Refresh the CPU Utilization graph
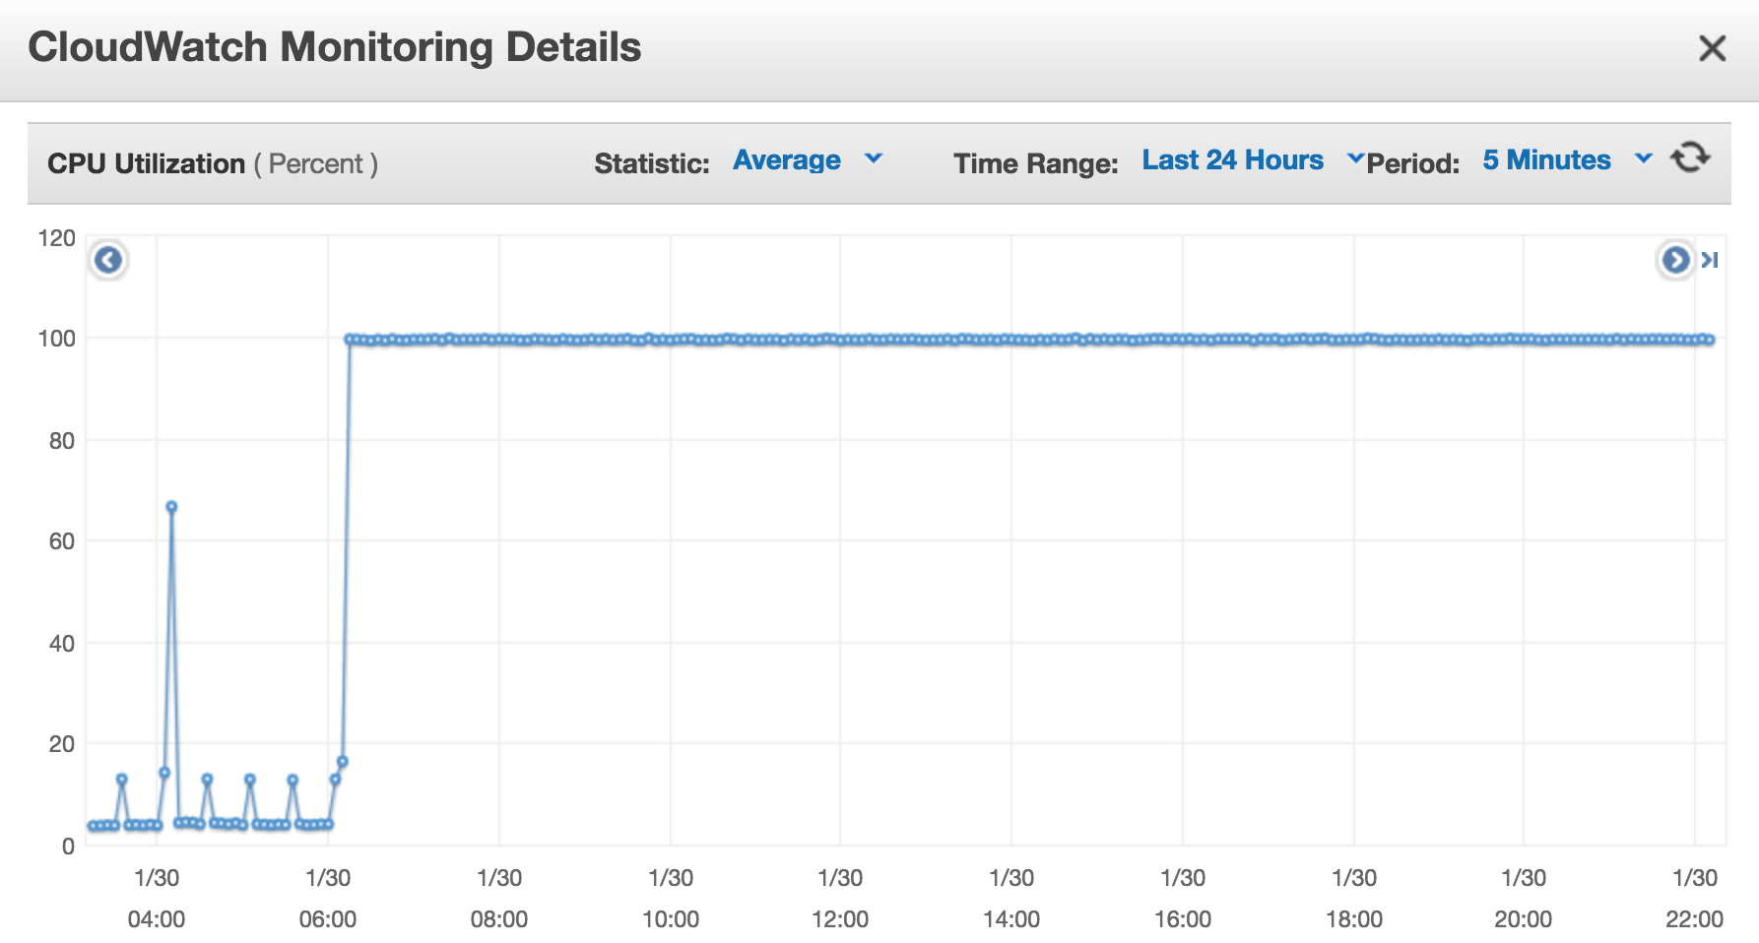1759x943 pixels. coord(1690,157)
